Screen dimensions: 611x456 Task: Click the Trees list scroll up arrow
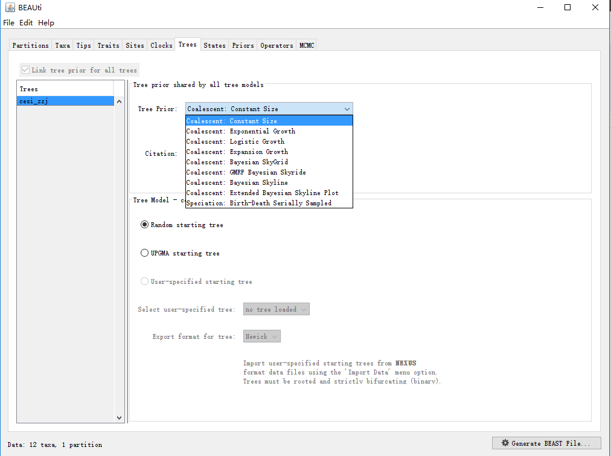click(x=119, y=101)
